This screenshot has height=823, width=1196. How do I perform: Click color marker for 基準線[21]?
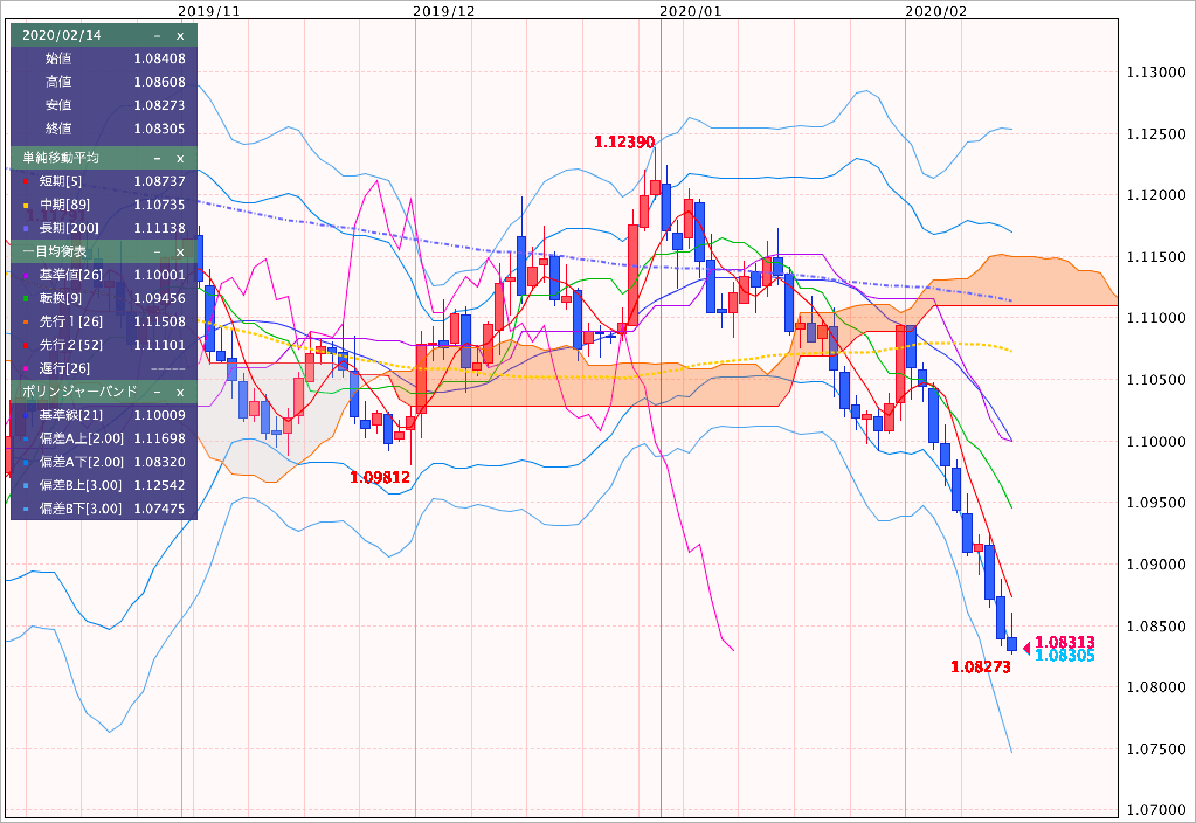point(26,416)
